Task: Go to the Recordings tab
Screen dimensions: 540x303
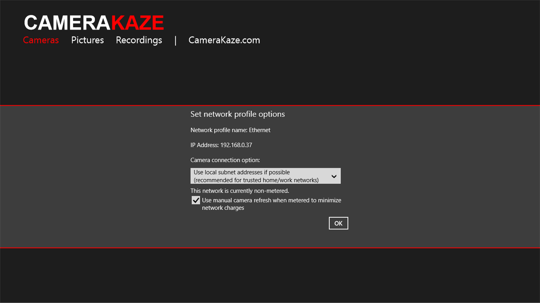Action: point(139,40)
